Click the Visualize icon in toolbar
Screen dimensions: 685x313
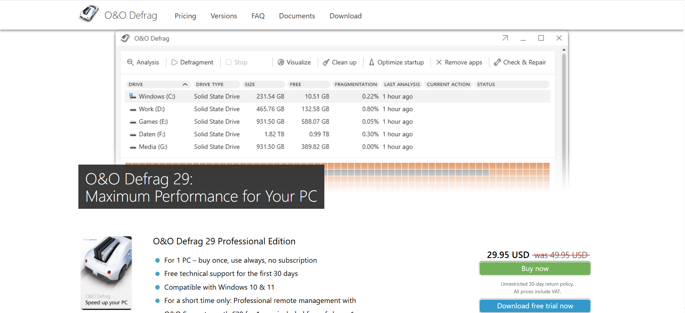click(x=281, y=62)
